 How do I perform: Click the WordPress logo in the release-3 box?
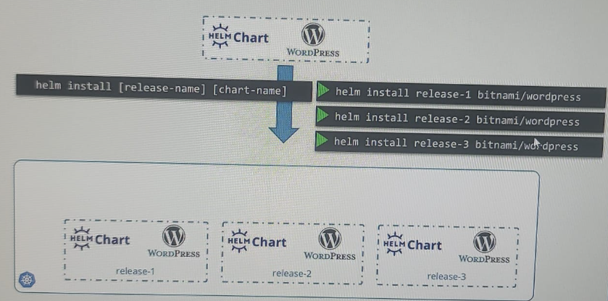tap(484, 242)
